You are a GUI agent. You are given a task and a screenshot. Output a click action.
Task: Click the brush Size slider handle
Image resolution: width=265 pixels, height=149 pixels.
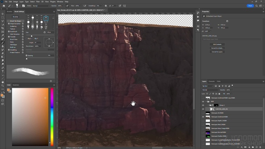tap(31, 36)
